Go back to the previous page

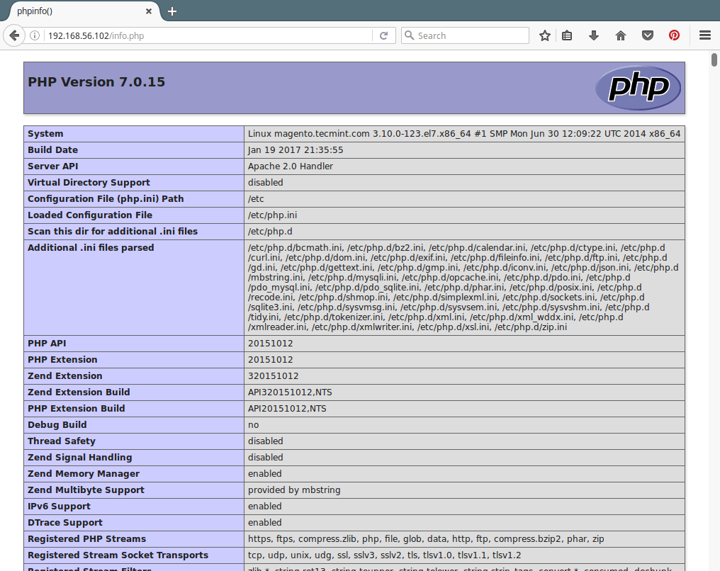pyautogui.click(x=14, y=35)
